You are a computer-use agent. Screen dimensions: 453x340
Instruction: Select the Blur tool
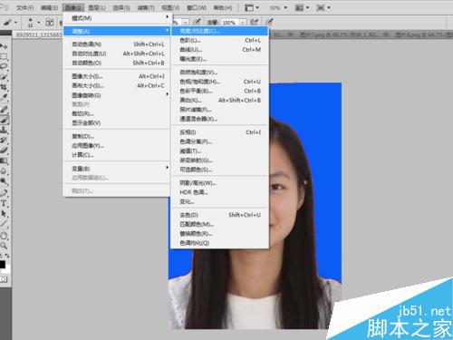[x=4, y=171]
